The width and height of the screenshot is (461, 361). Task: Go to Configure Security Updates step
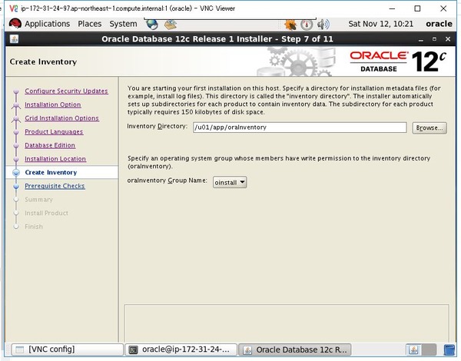click(66, 91)
